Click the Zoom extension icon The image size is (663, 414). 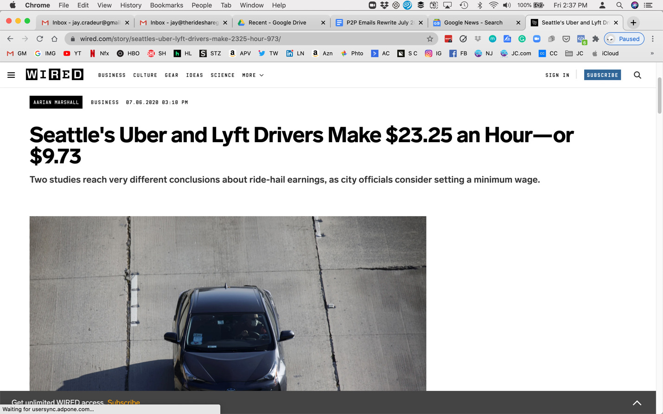click(537, 39)
